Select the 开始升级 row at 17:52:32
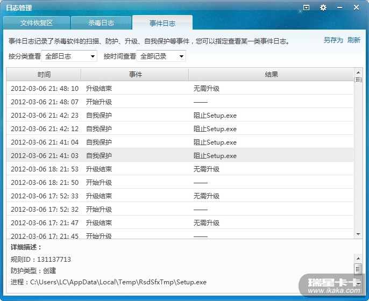The image size is (369, 301). pos(180,209)
